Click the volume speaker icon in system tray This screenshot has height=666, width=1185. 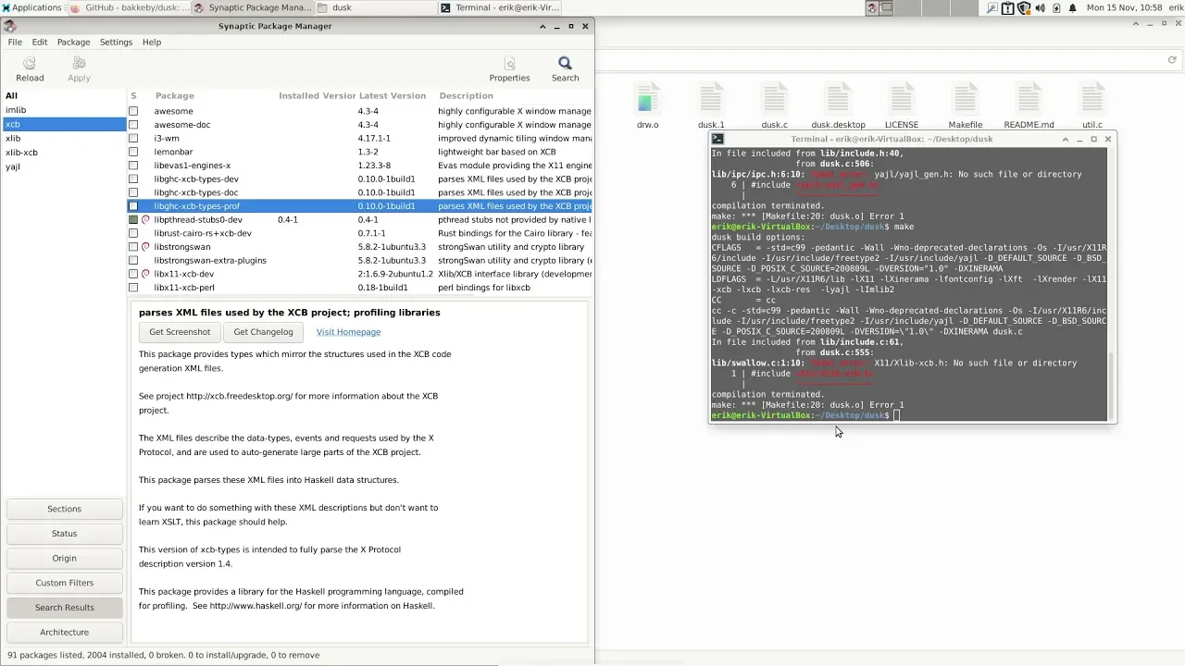point(1040,8)
